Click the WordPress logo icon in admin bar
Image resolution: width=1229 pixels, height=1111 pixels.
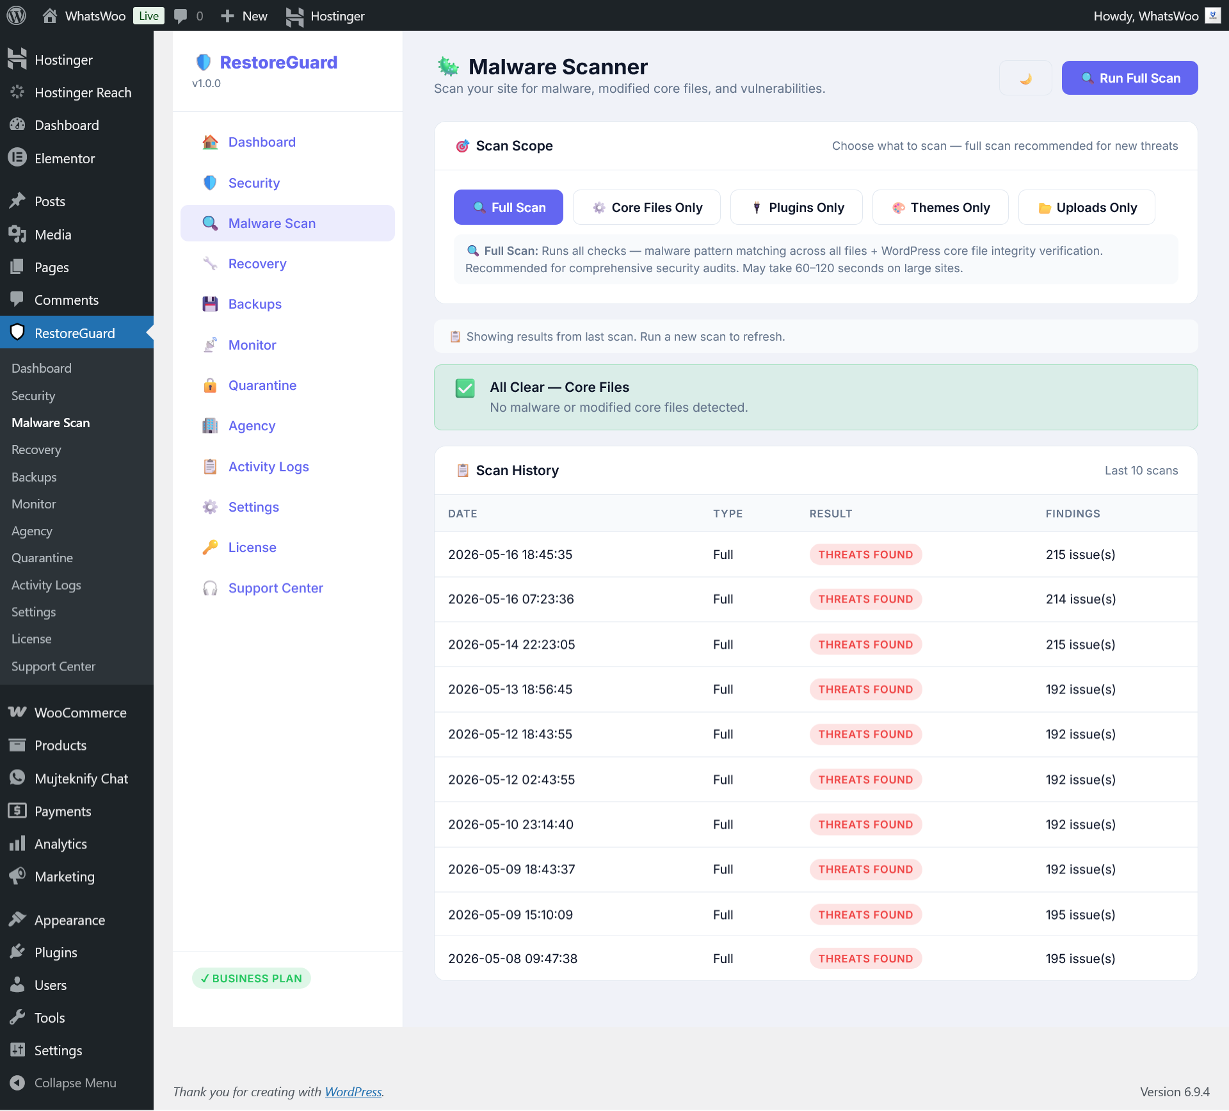coord(16,15)
